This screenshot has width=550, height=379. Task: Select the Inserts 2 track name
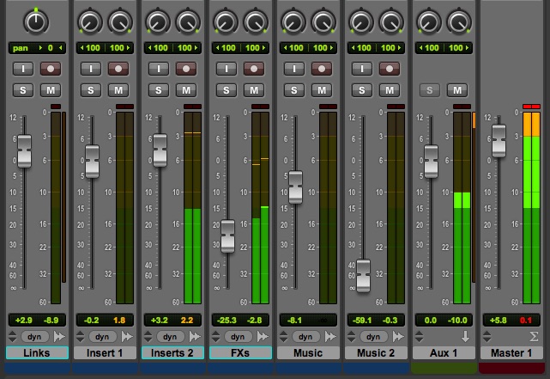tap(172, 352)
